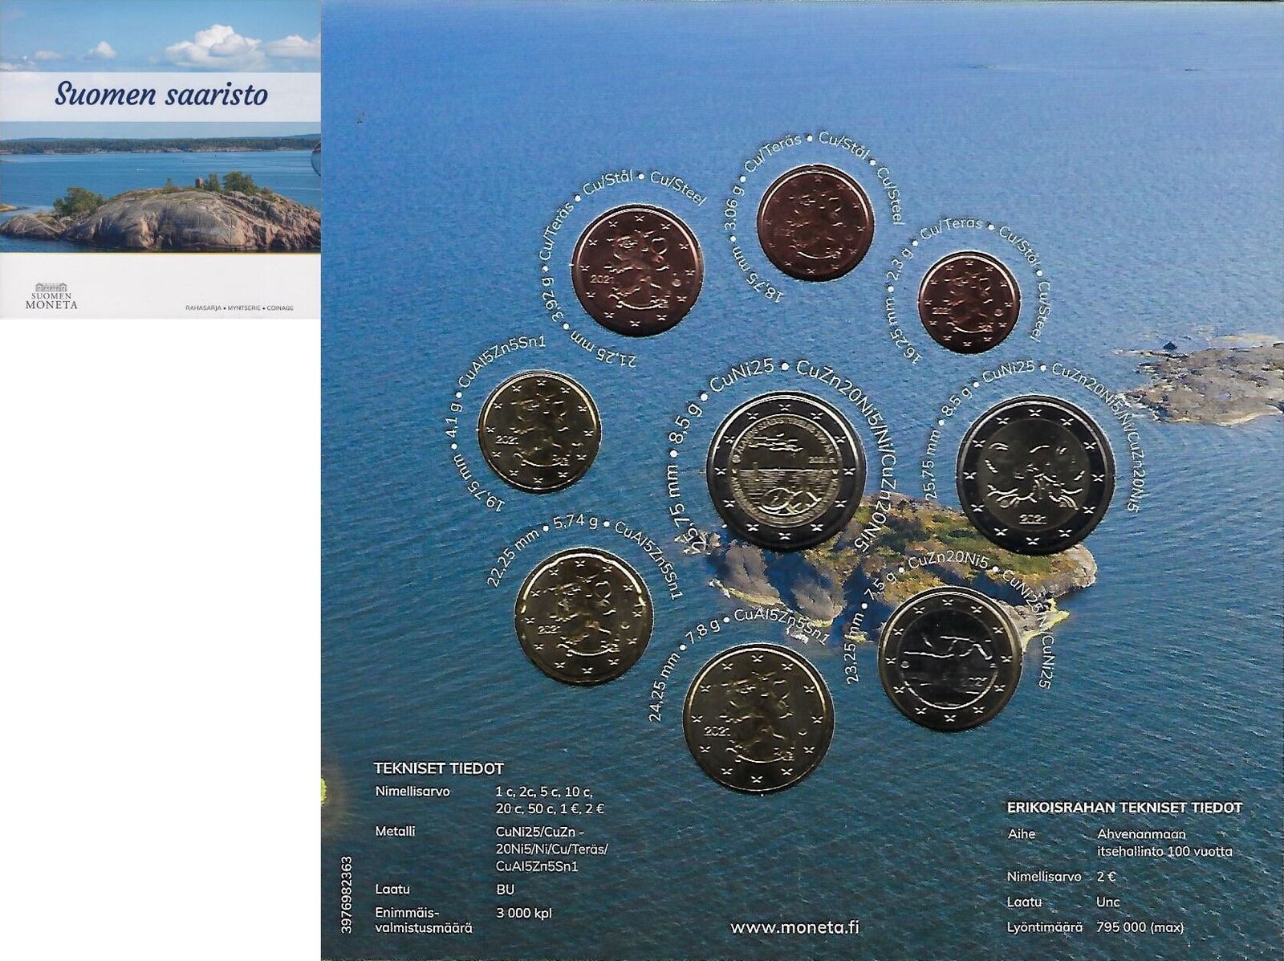1284x961 pixels.
Task: Click the cover photo of the rocky island
Action: click(160, 187)
